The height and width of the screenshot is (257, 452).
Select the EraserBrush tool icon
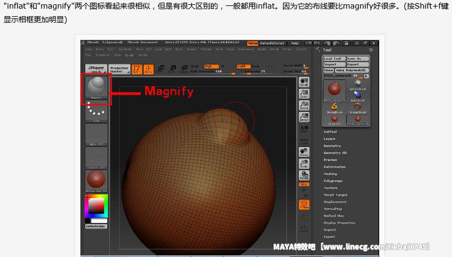pos(358,108)
